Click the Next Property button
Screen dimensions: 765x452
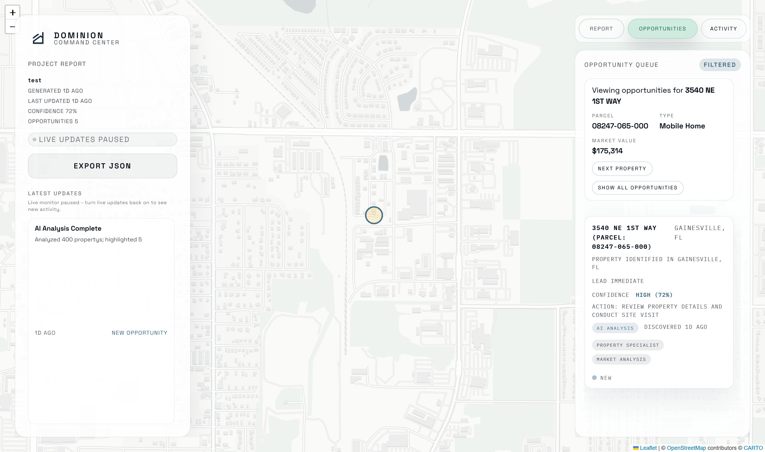[x=622, y=169]
